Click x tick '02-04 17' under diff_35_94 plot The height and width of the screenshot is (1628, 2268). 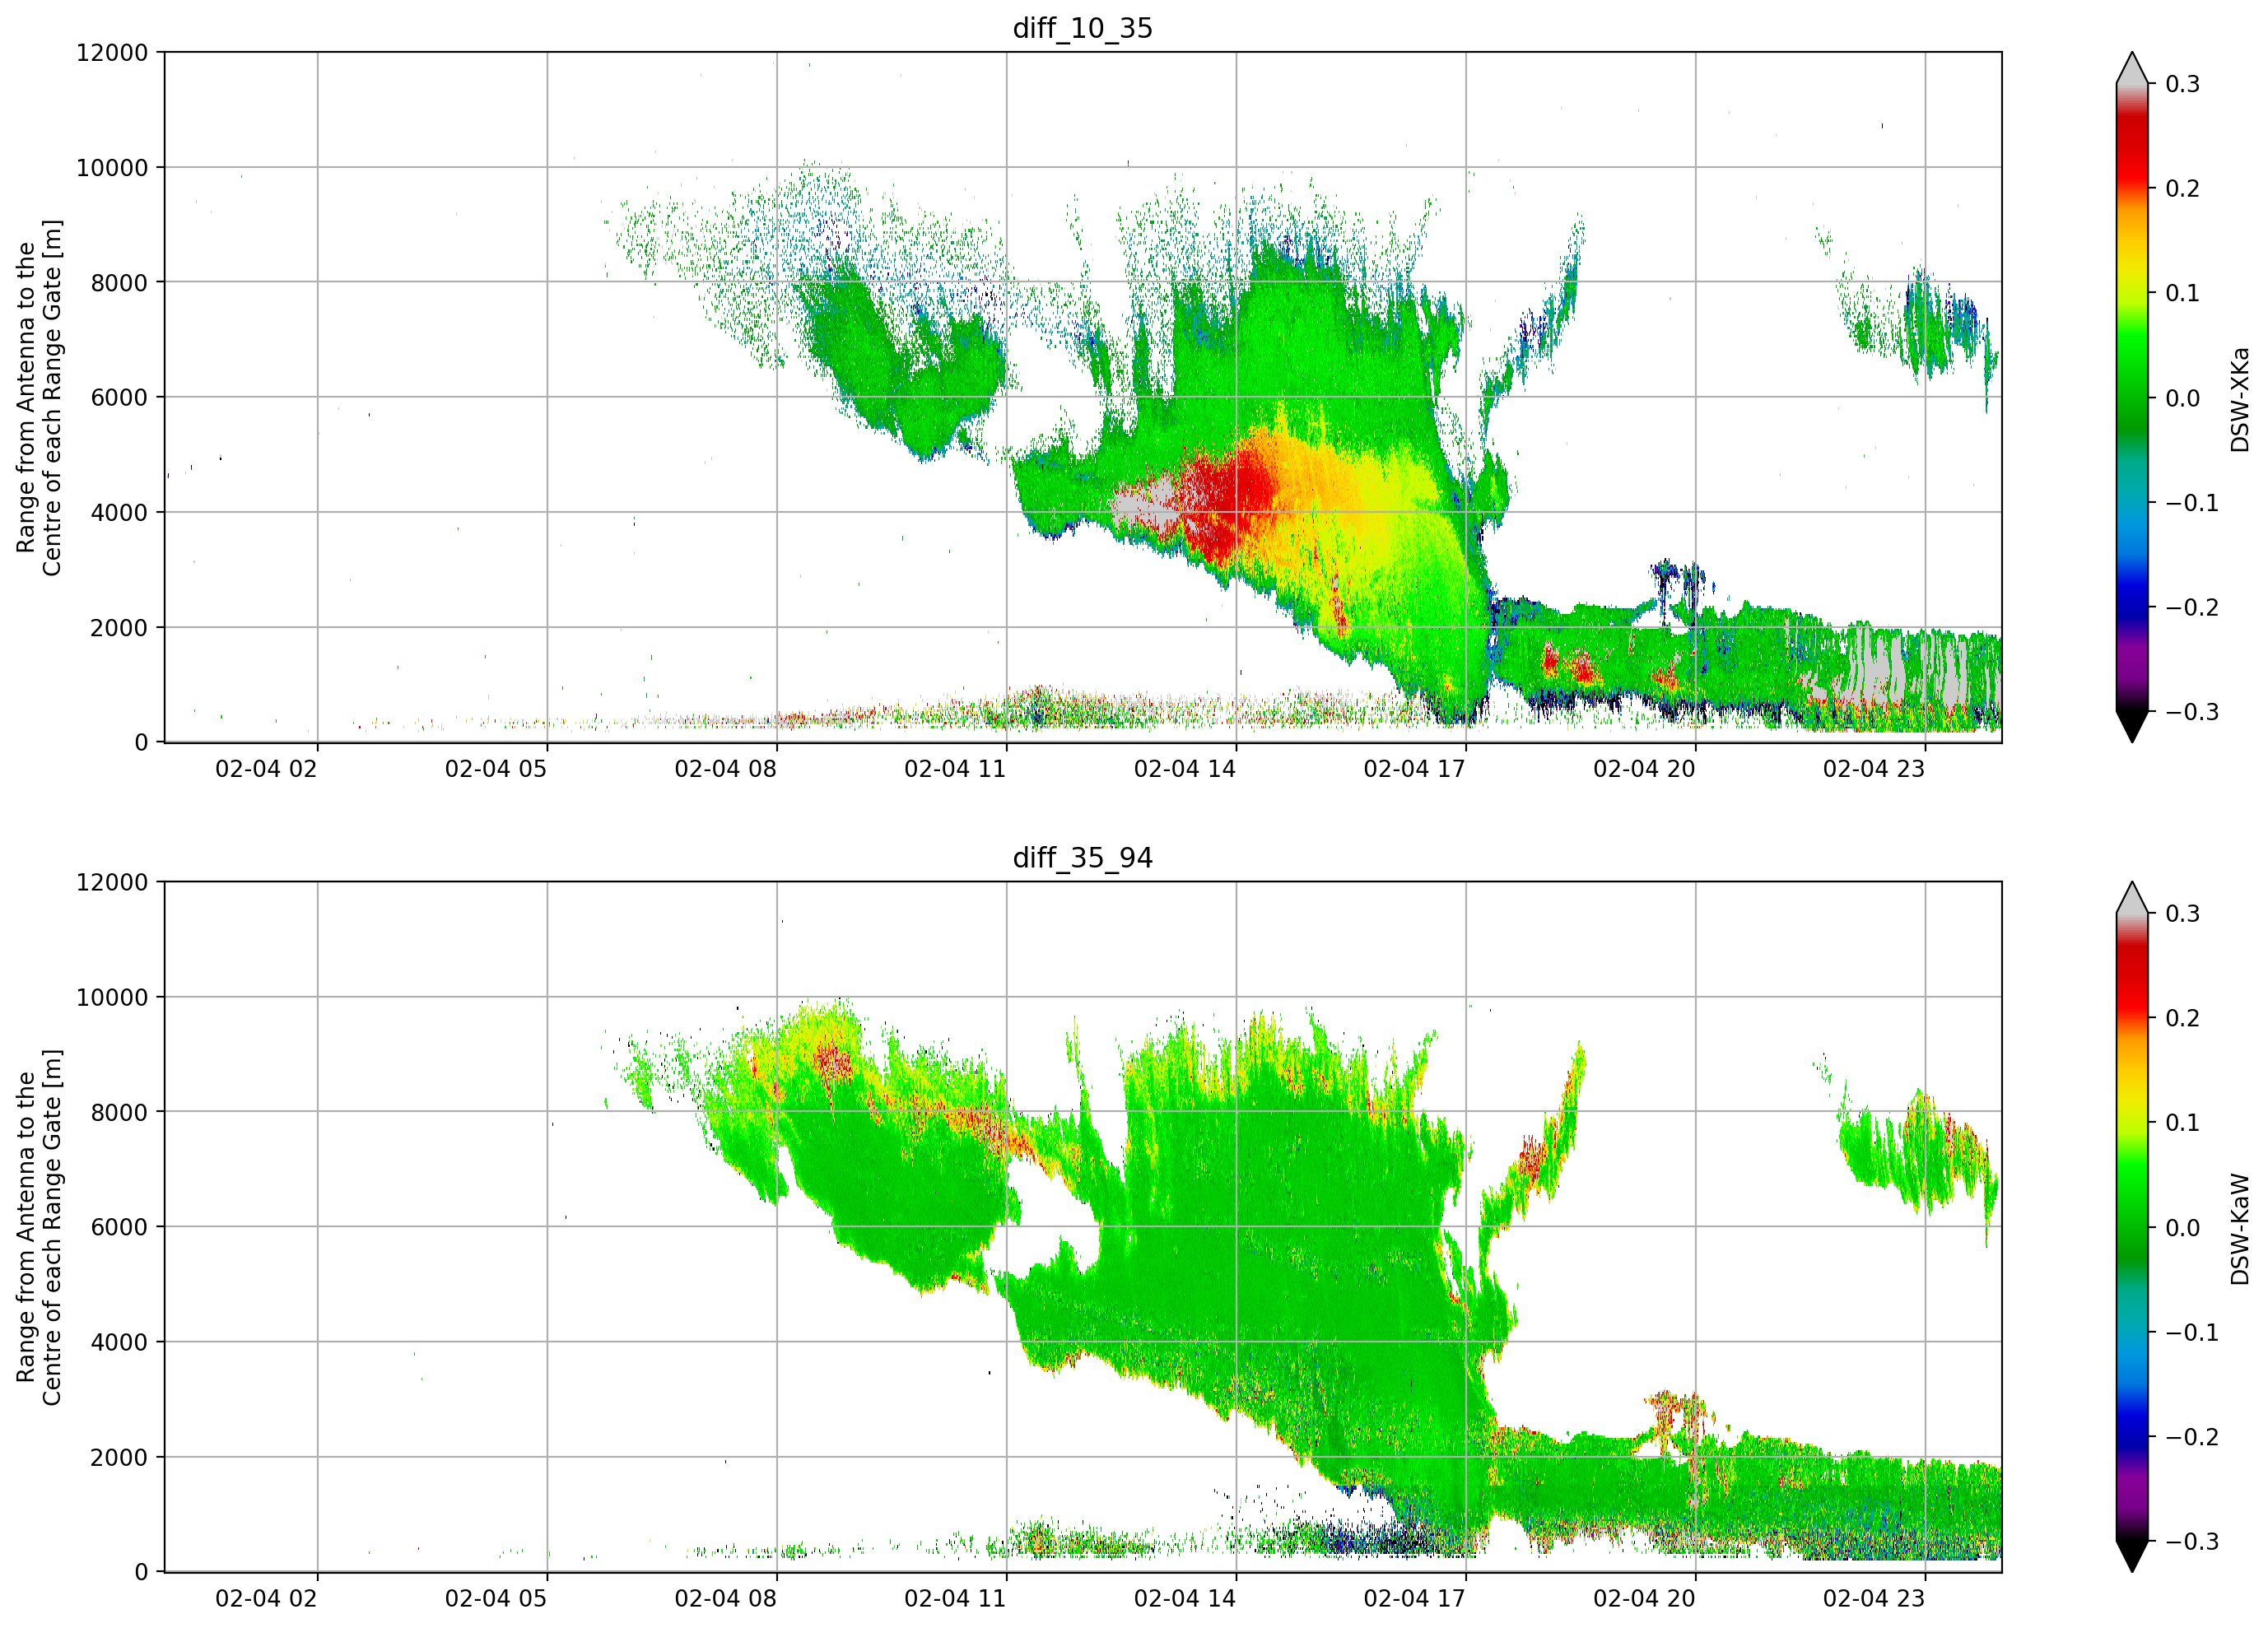point(1414,1599)
